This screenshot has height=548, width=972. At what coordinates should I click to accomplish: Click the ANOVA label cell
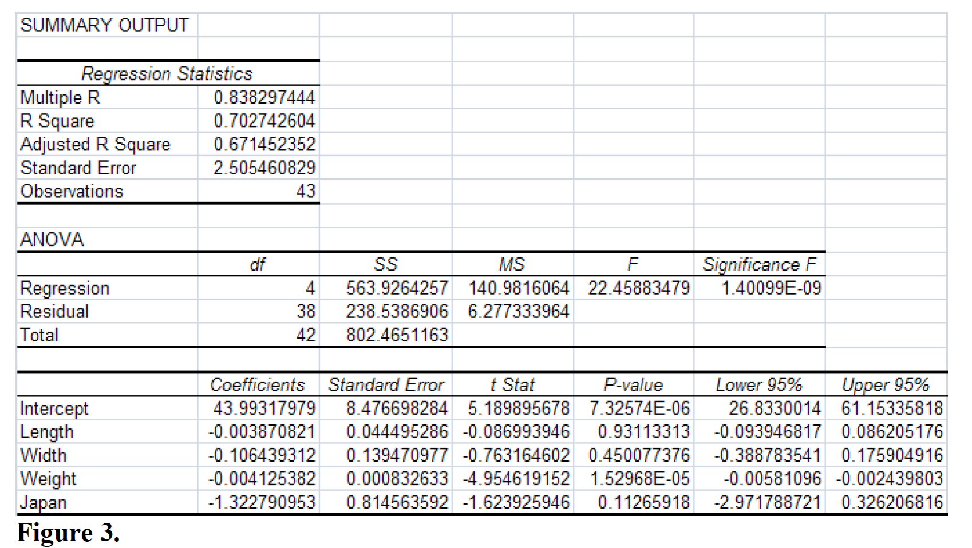[x=49, y=240]
